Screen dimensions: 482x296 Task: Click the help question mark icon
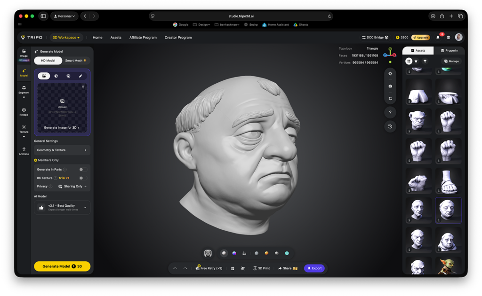pos(390,113)
